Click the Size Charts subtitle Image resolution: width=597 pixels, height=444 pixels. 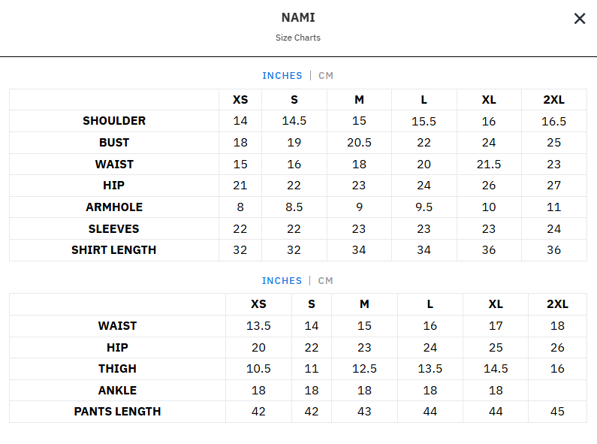pyautogui.click(x=298, y=38)
